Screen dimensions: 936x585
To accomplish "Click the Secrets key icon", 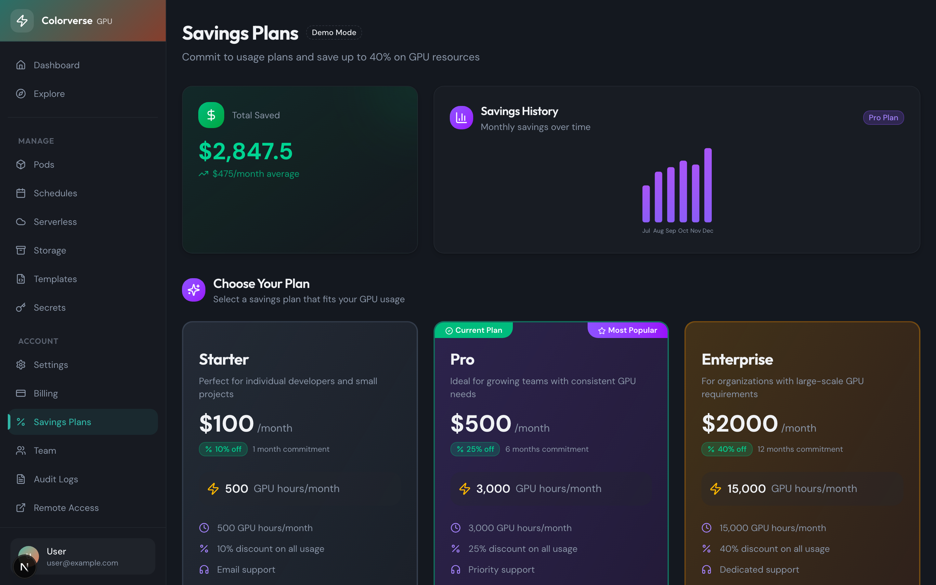I will point(21,307).
